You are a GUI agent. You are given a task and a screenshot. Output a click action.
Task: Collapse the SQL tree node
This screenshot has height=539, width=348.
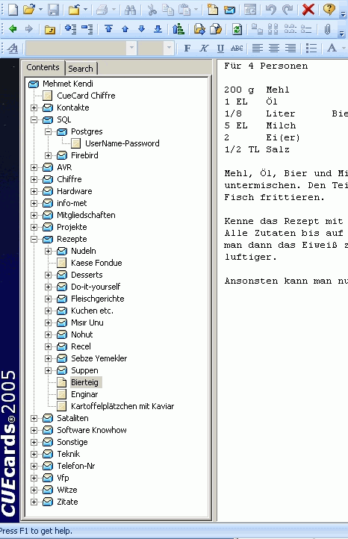click(x=34, y=120)
